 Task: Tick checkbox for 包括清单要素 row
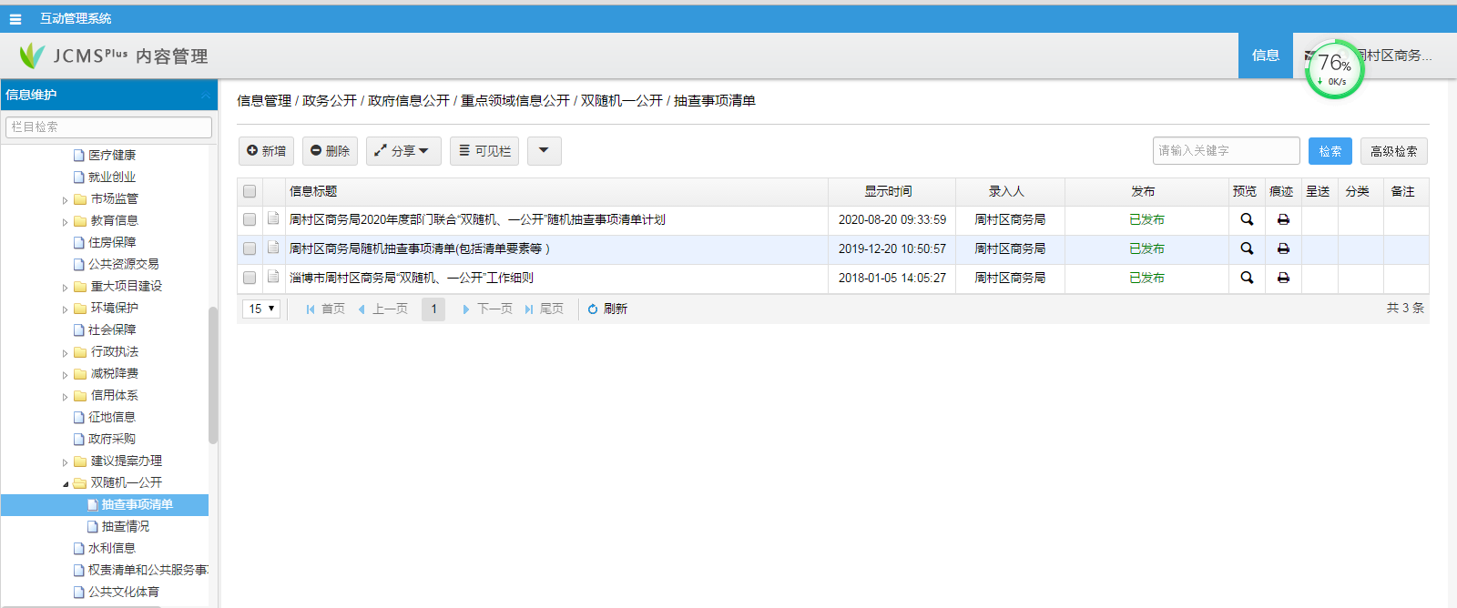tap(250, 248)
